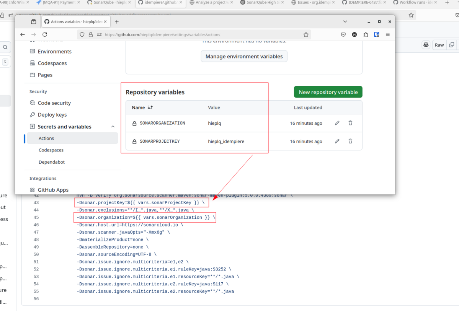This screenshot has height=311, width=459.
Task: Click Manage environment variables button
Action: (x=244, y=56)
